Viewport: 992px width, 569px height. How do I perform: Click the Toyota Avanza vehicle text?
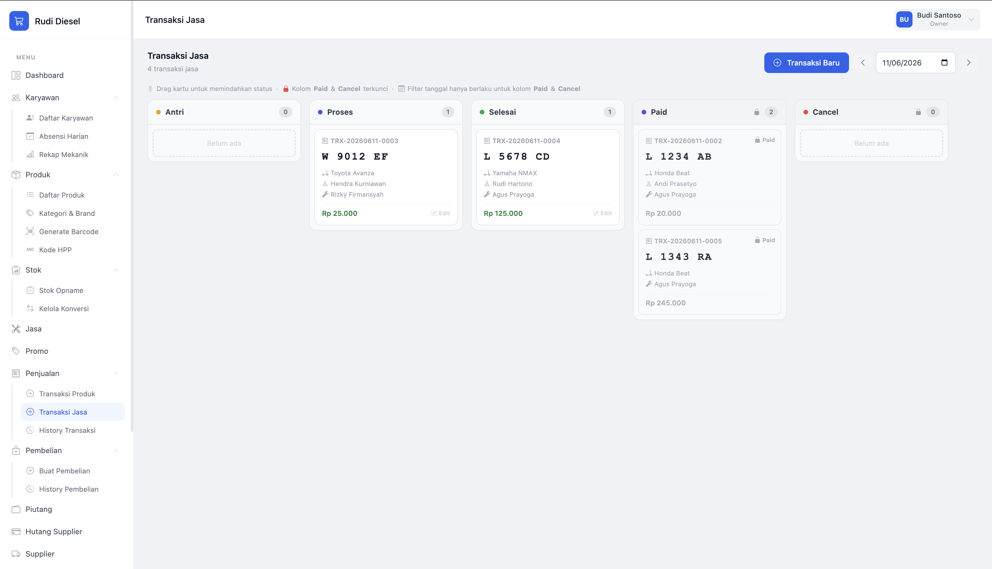(x=352, y=173)
